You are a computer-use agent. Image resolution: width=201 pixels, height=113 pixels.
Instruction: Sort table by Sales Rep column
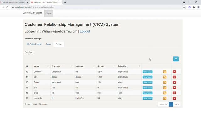pos(129,66)
